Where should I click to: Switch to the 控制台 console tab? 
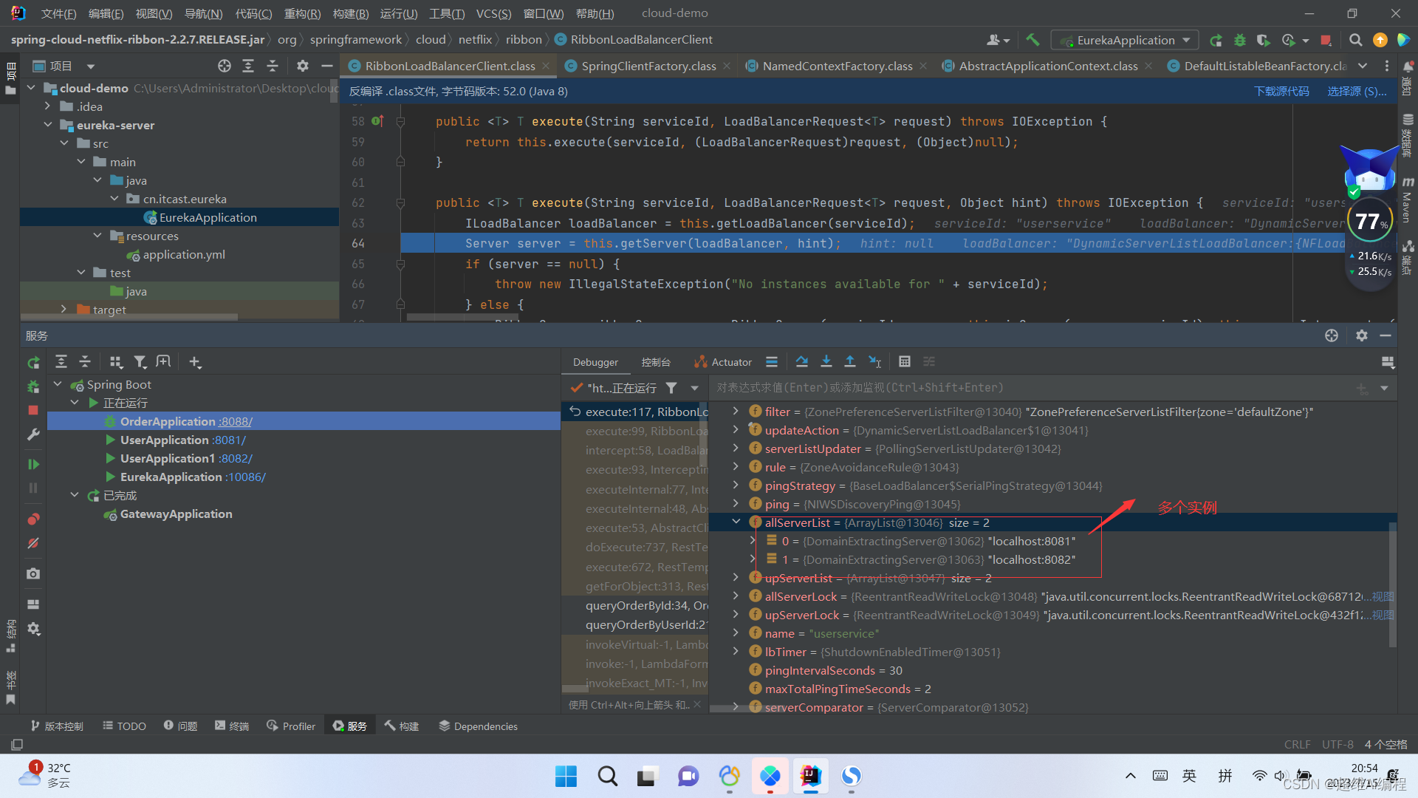tap(655, 362)
